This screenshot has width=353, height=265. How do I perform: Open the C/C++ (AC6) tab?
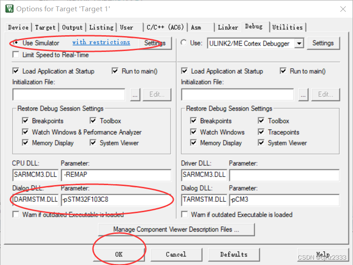coord(165,28)
